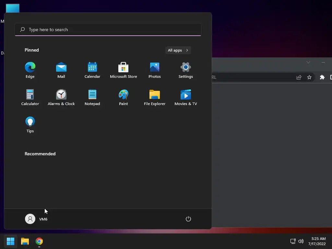Viewport: 332px width, 249px height.
Task: Focus the Type here to search box
Action: click(108, 30)
